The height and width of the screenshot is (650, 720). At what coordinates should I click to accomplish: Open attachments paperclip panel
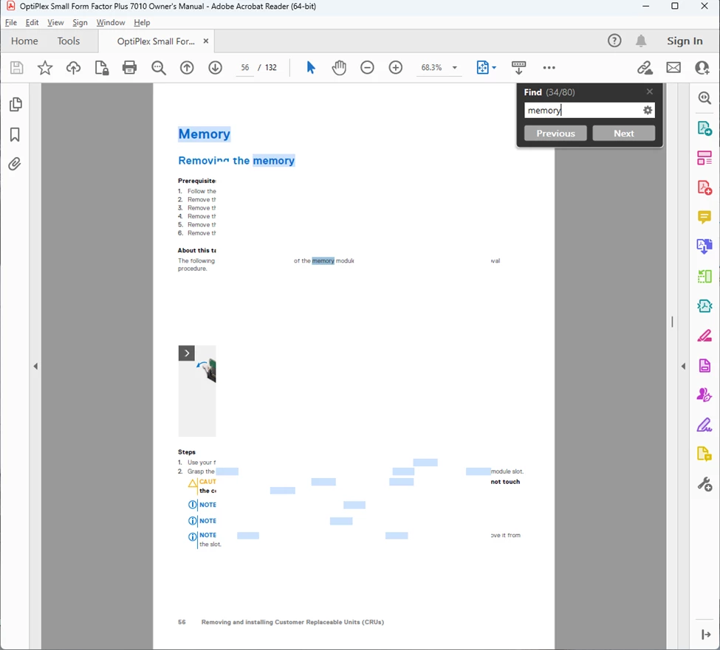[x=15, y=164]
